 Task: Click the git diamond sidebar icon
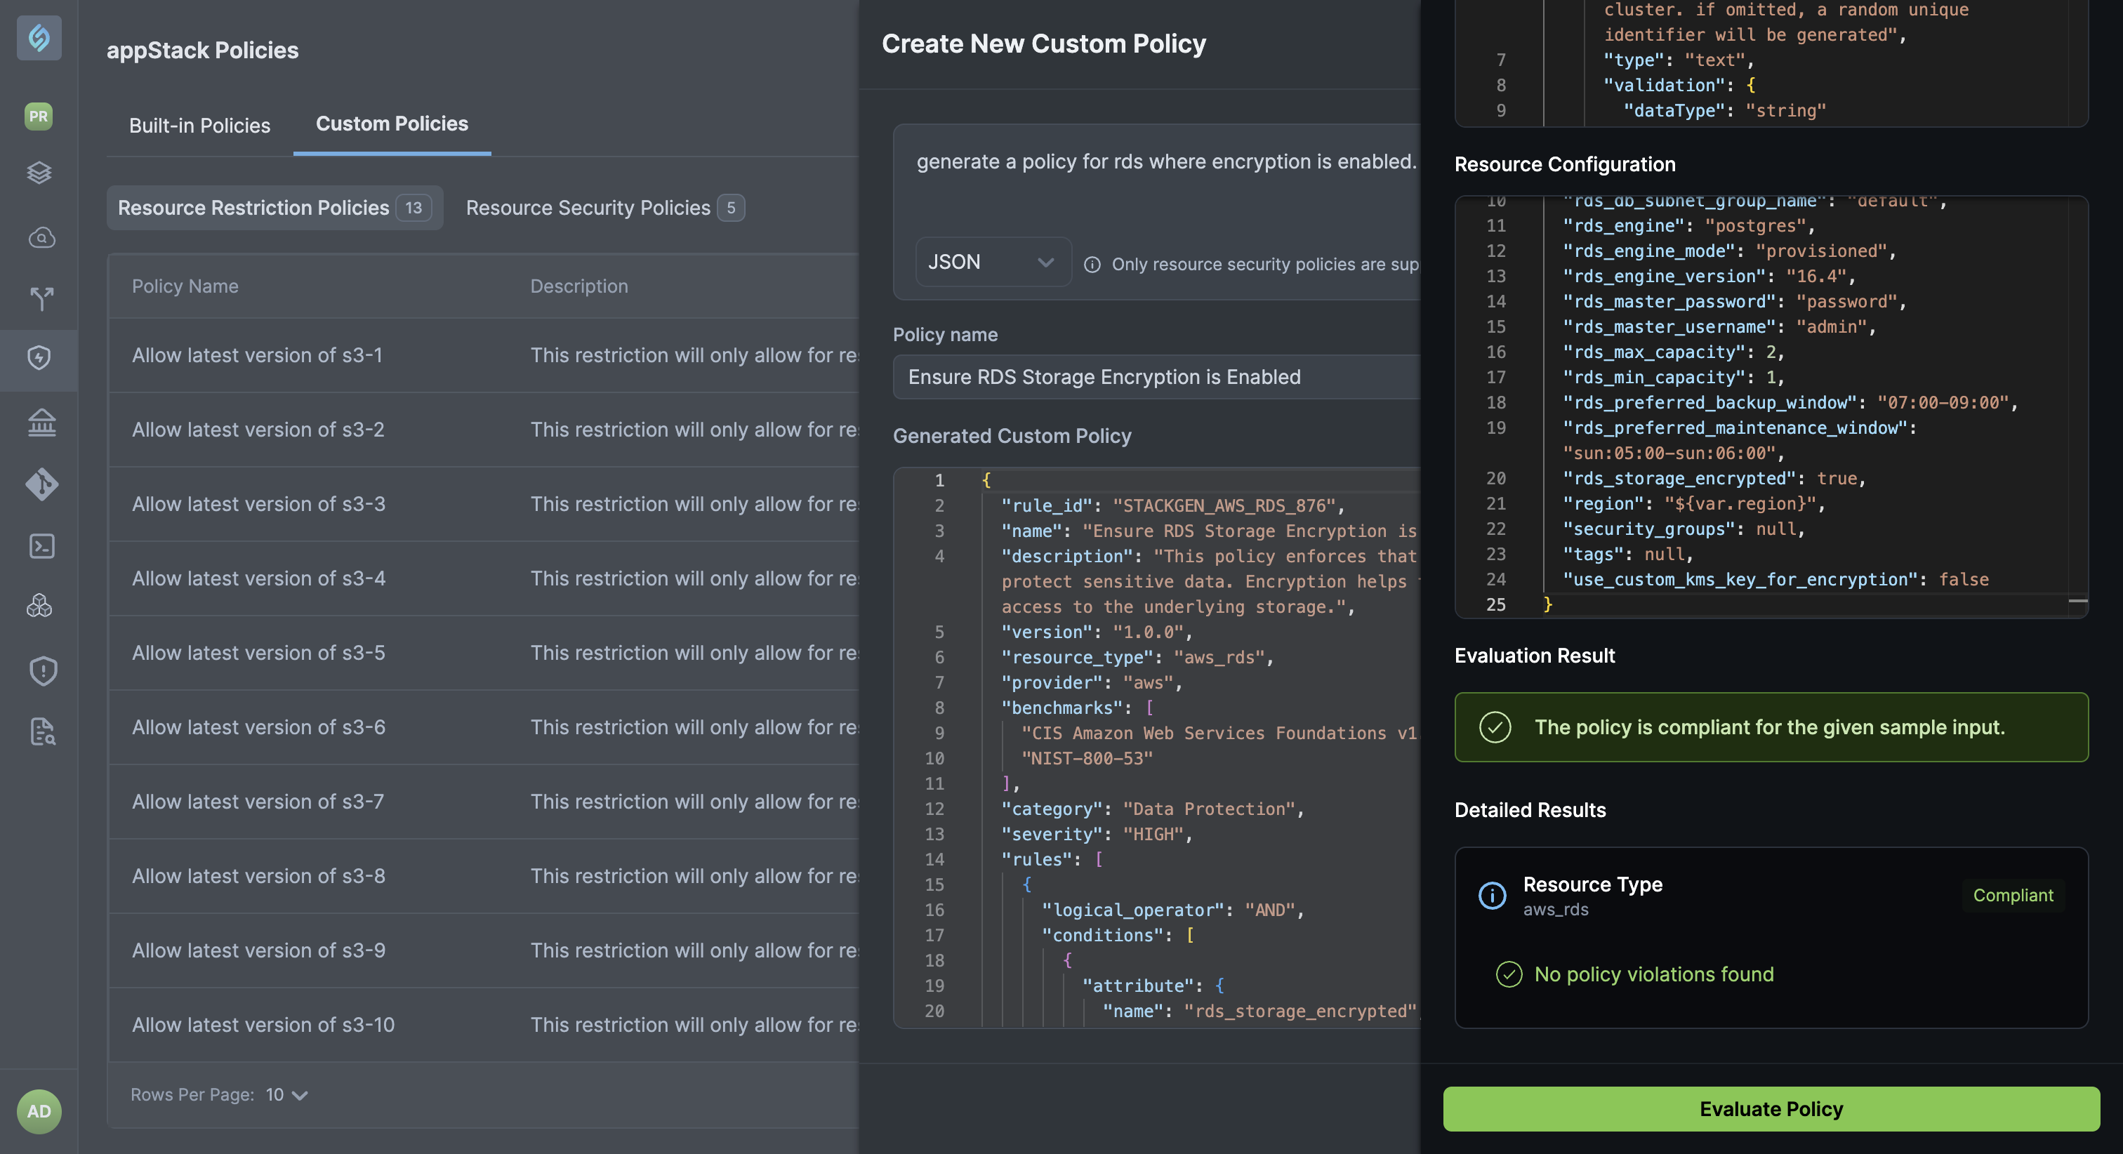click(41, 484)
